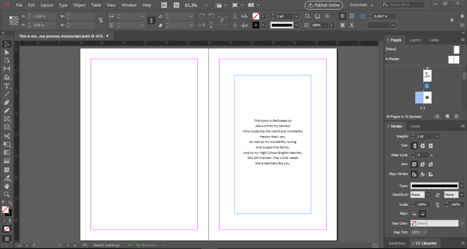This screenshot has height=249, width=467.
Task: Open the Layout menu
Action: coord(47,5)
